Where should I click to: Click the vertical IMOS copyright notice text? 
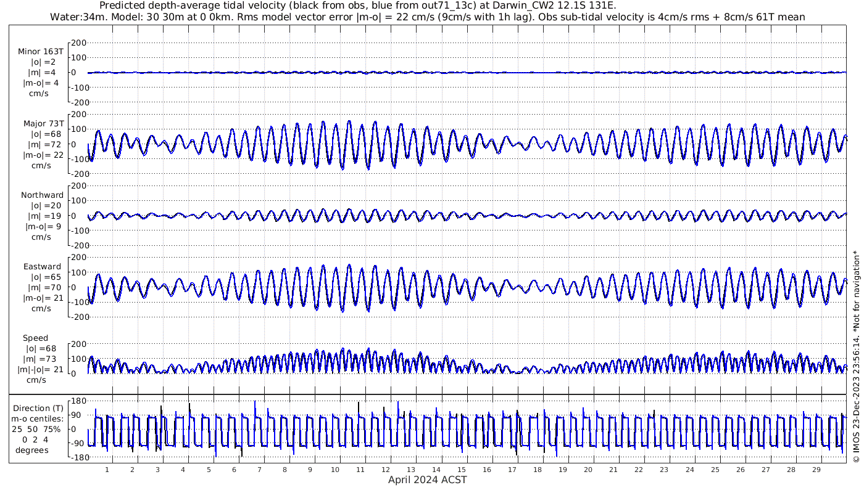pos(856,356)
